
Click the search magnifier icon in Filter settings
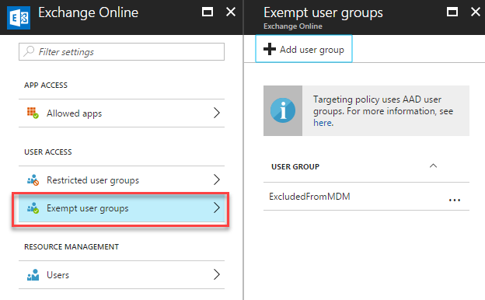tap(29, 51)
